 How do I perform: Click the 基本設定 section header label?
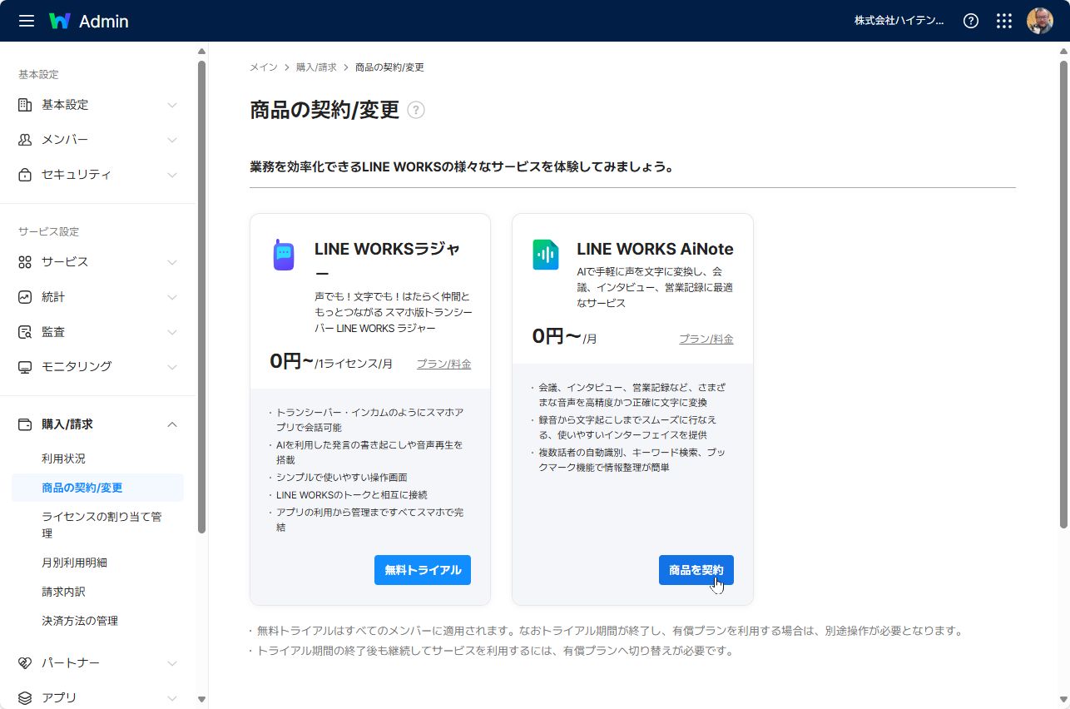tap(38, 75)
